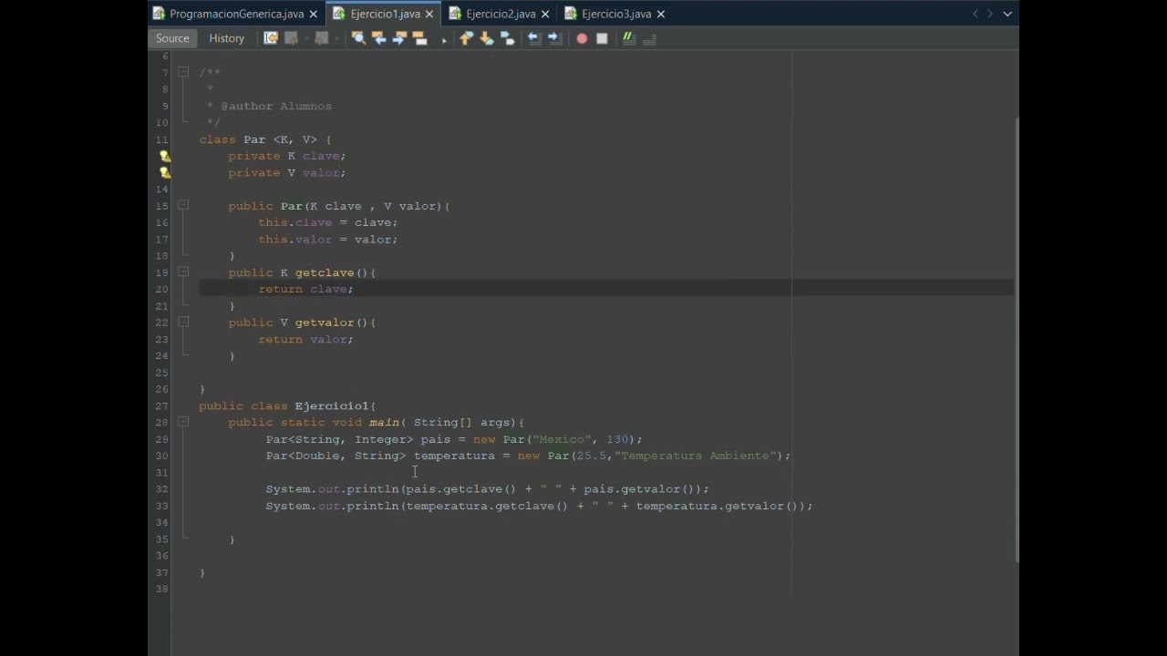Viewport: 1167px width, 656px height.
Task: Uncomment the selected lines using the greyed toolbar icon
Action: click(x=650, y=38)
